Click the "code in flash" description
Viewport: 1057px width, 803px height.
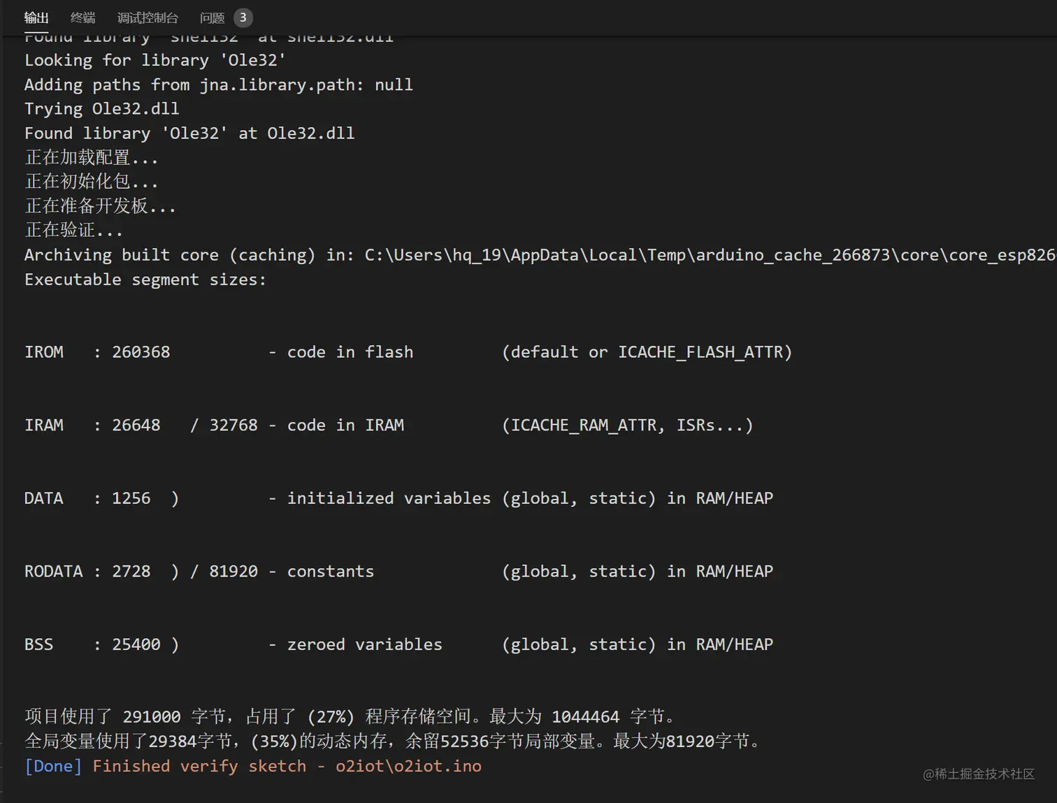click(x=350, y=352)
